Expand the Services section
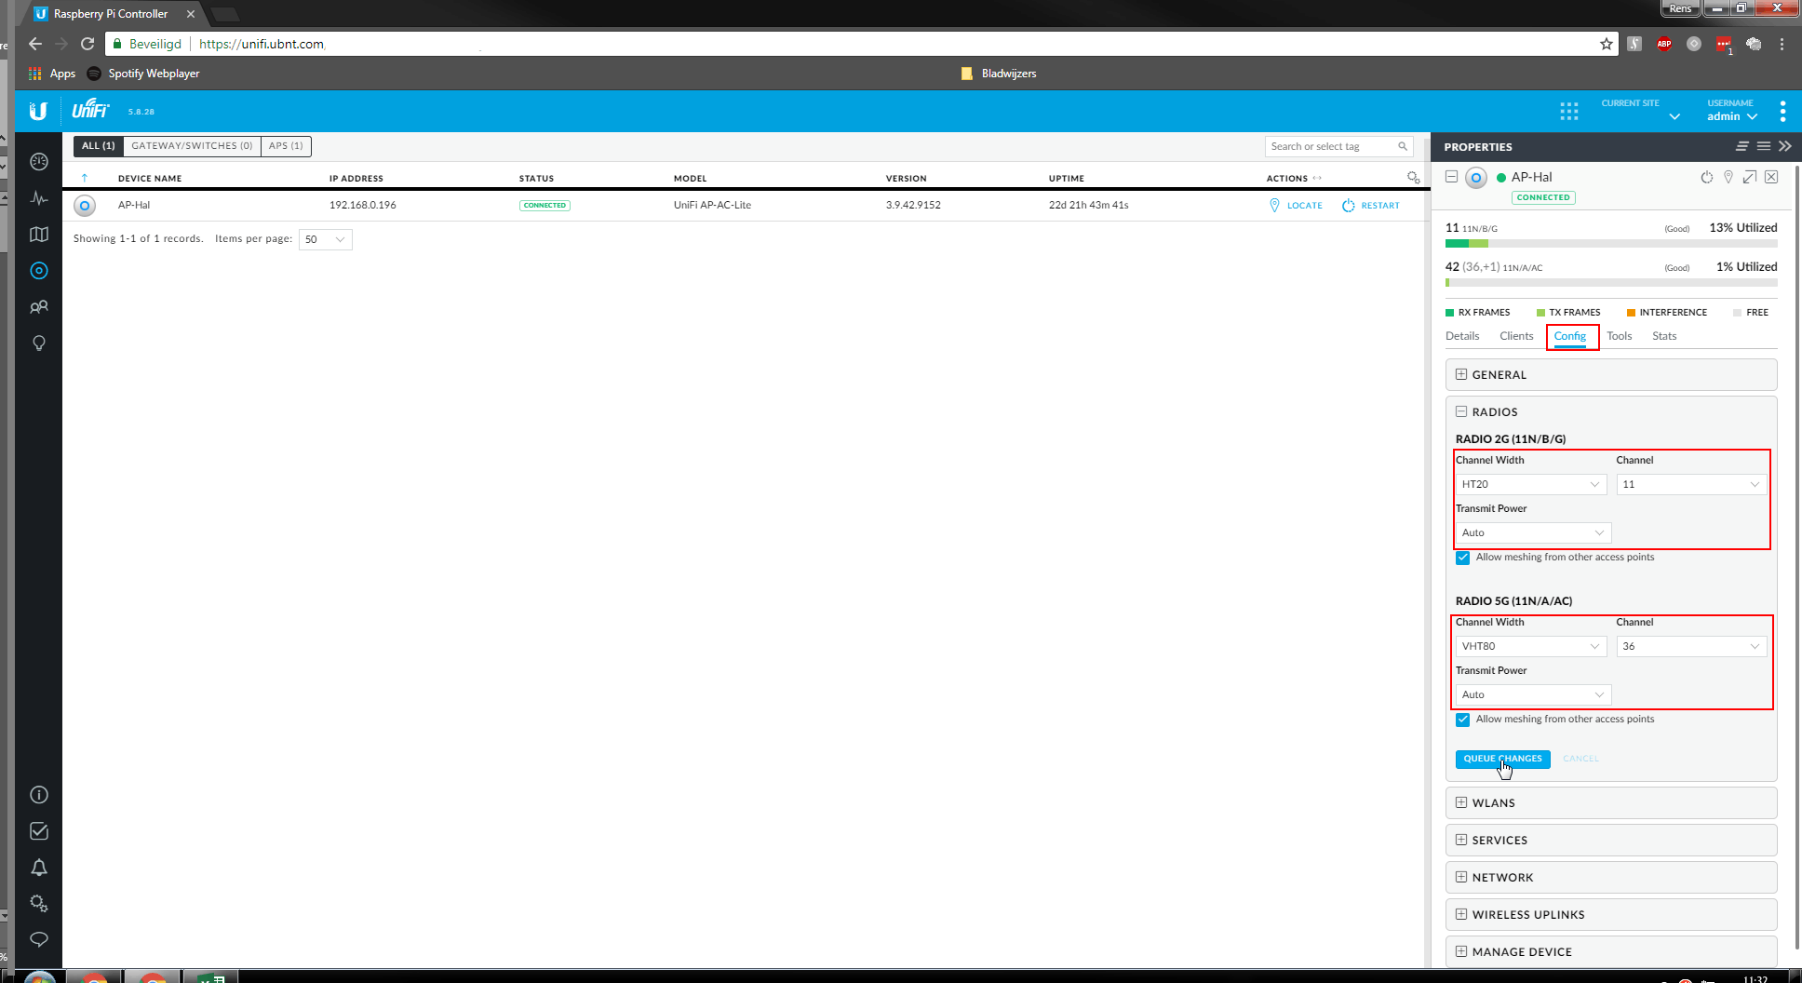1802x983 pixels. click(1611, 841)
